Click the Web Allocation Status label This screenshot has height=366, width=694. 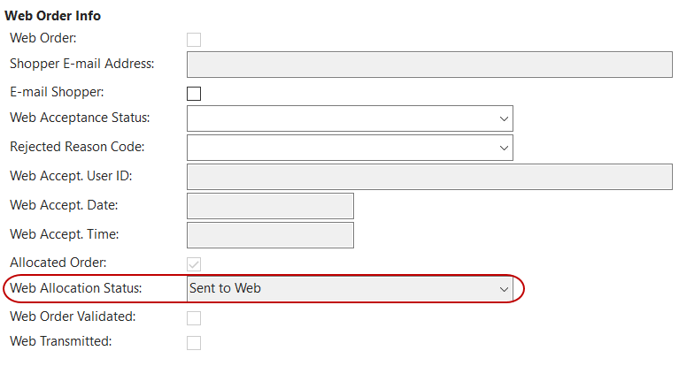click(76, 288)
